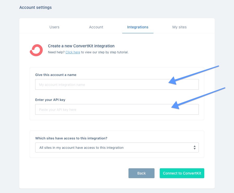Open the site access dropdown
Screen dimensions: 234x193
[x=117, y=147]
